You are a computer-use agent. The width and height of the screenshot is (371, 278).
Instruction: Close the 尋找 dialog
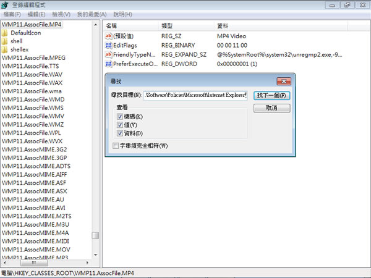click(x=284, y=82)
